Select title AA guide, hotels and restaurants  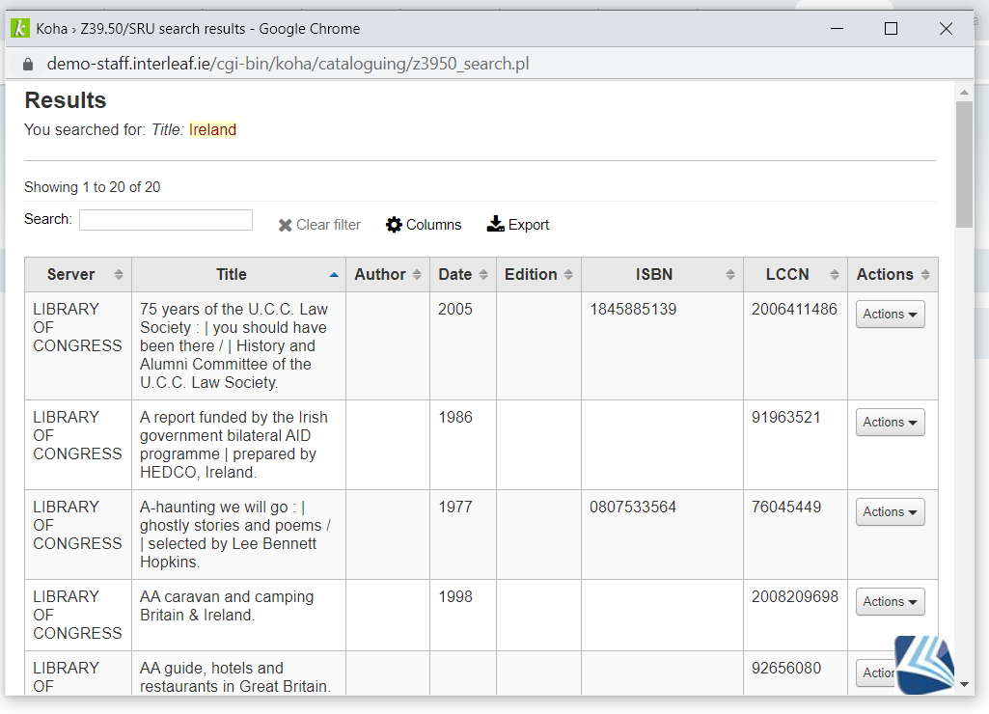pyautogui.click(x=234, y=676)
